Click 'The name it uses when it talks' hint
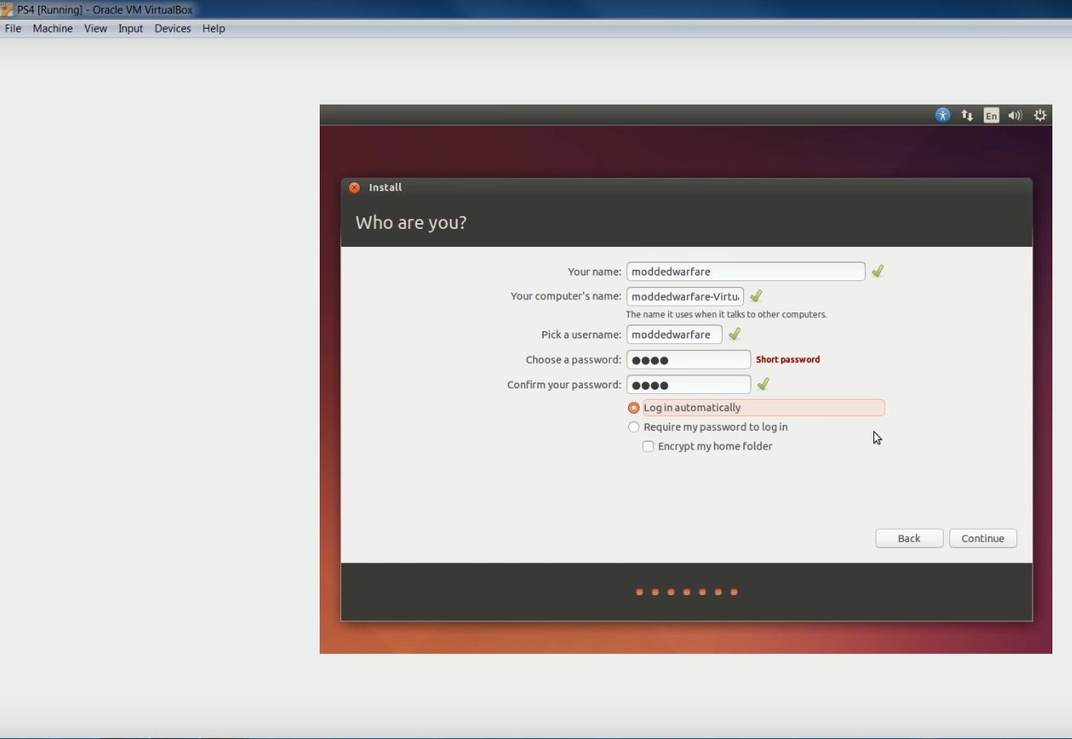 point(726,314)
